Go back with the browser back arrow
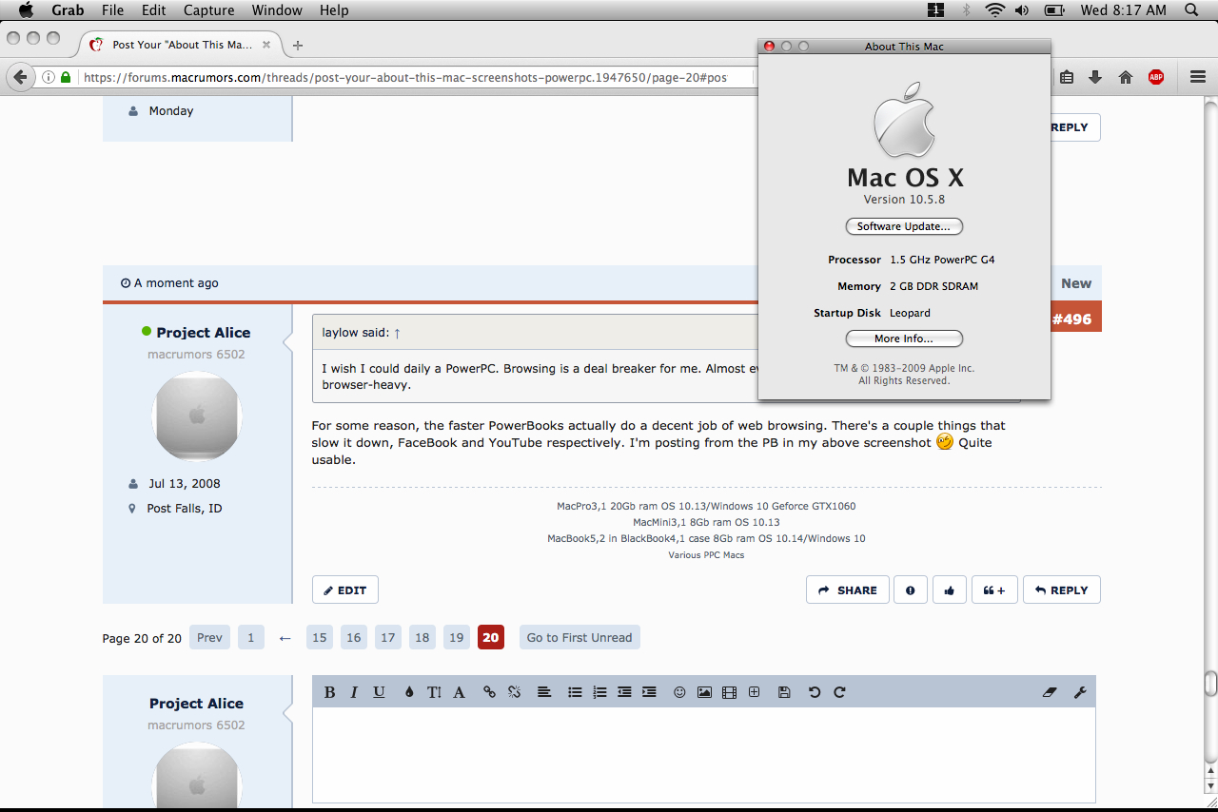 tap(20, 77)
